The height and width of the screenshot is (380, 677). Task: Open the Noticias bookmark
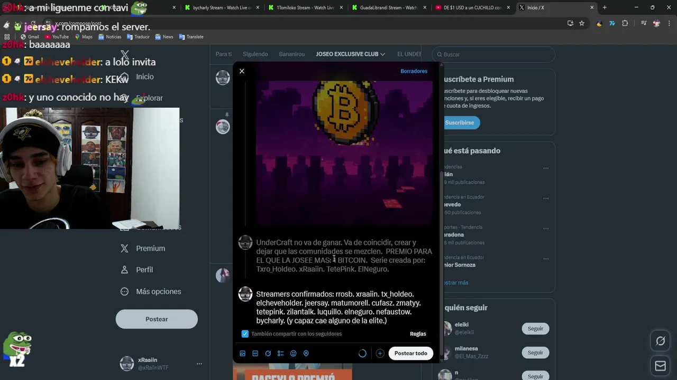109,37
